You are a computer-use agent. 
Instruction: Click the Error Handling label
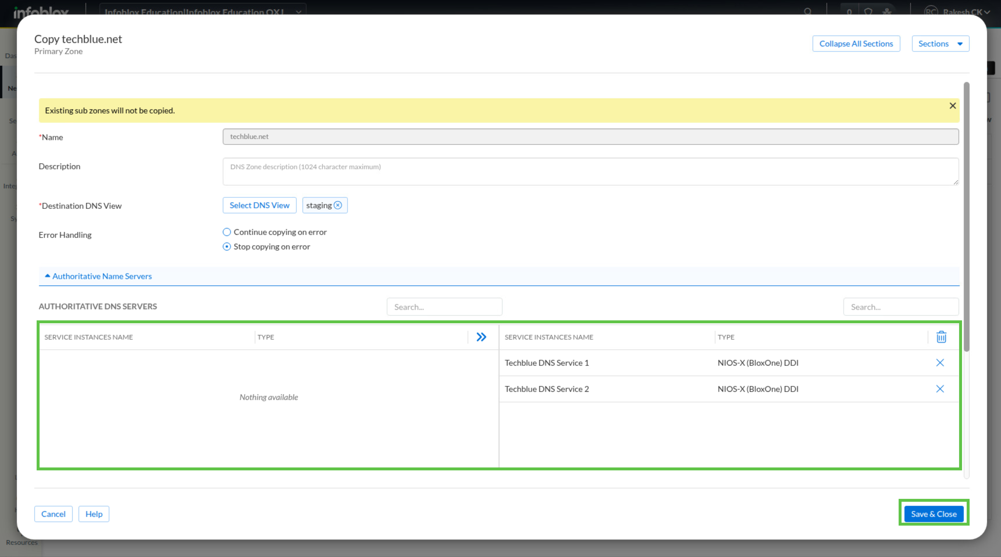coord(65,235)
